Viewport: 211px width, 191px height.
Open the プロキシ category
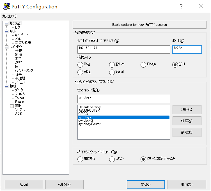click(x=20, y=94)
